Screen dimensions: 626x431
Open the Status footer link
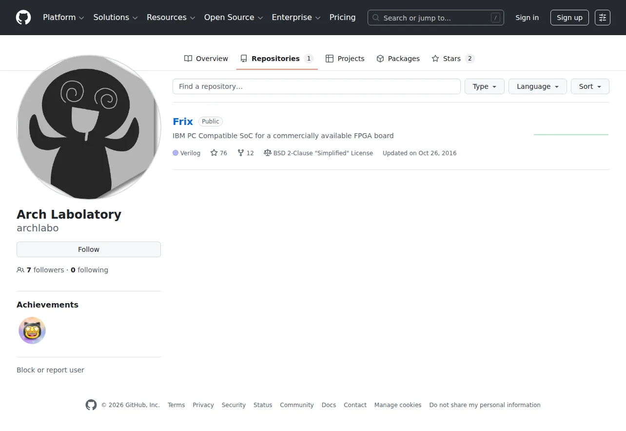(263, 405)
